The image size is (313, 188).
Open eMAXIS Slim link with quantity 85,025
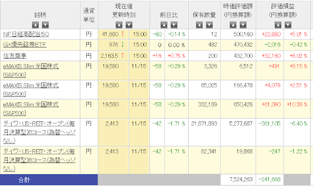pos(31,90)
